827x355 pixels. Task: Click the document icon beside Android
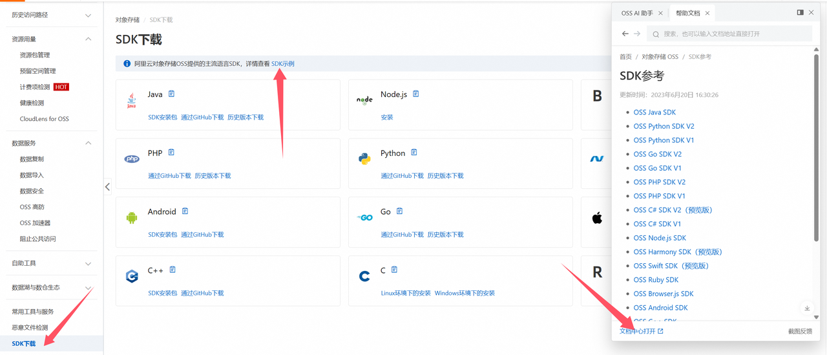[185, 211]
